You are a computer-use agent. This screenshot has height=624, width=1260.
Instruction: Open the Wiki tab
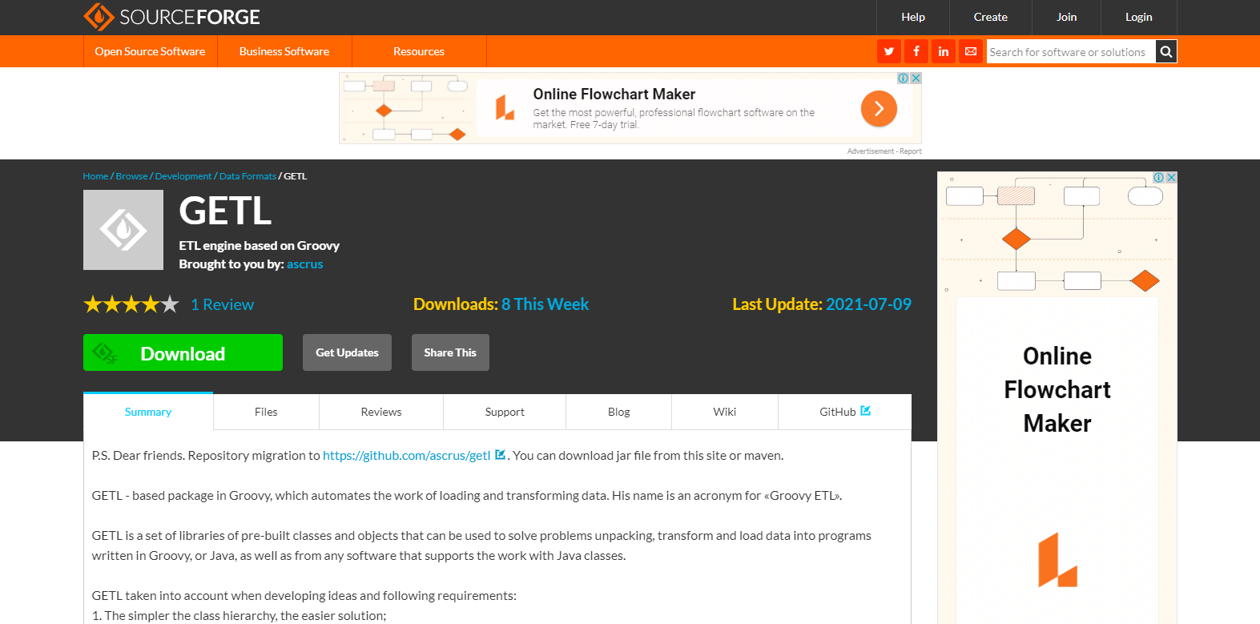coord(725,412)
